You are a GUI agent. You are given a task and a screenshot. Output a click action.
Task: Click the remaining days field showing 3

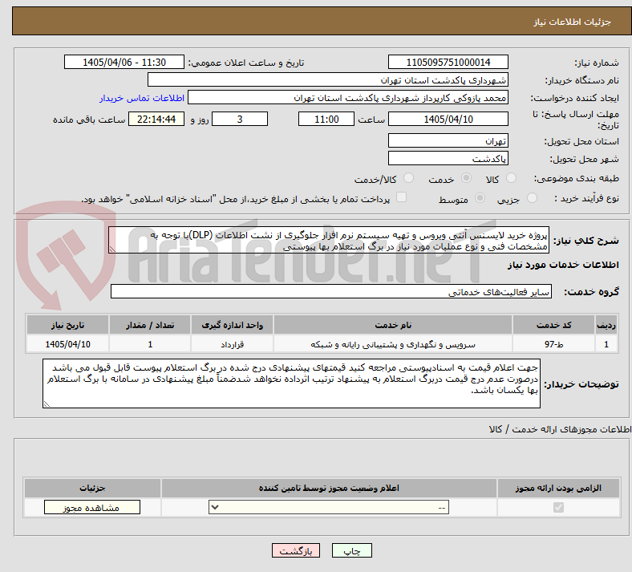point(240,120)
